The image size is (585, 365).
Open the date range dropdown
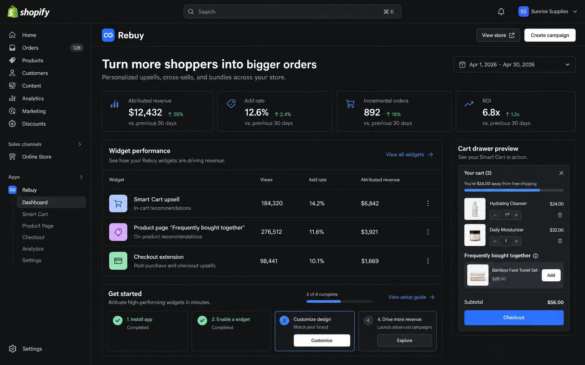[x=514, y=65]
